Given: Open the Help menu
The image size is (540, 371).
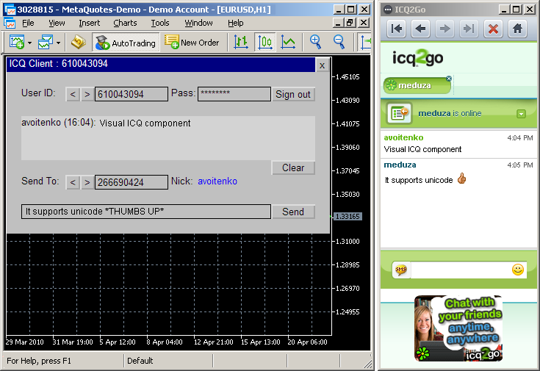Looking at the screenshot, I should (236, 23).
